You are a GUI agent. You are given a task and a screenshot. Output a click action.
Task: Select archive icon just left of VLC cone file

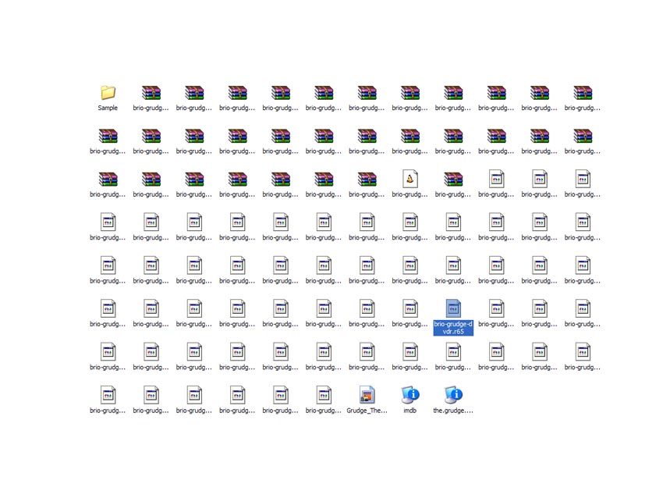click(367, 179)
